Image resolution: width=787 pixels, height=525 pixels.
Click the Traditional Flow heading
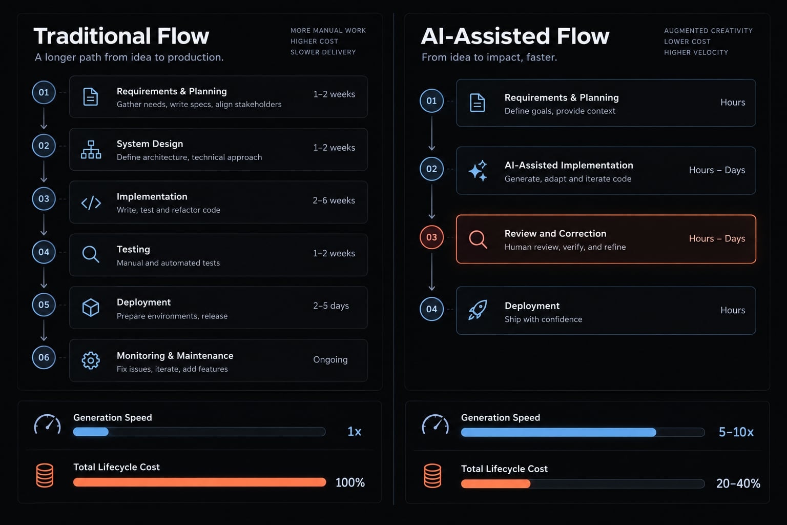pos(121,36)
